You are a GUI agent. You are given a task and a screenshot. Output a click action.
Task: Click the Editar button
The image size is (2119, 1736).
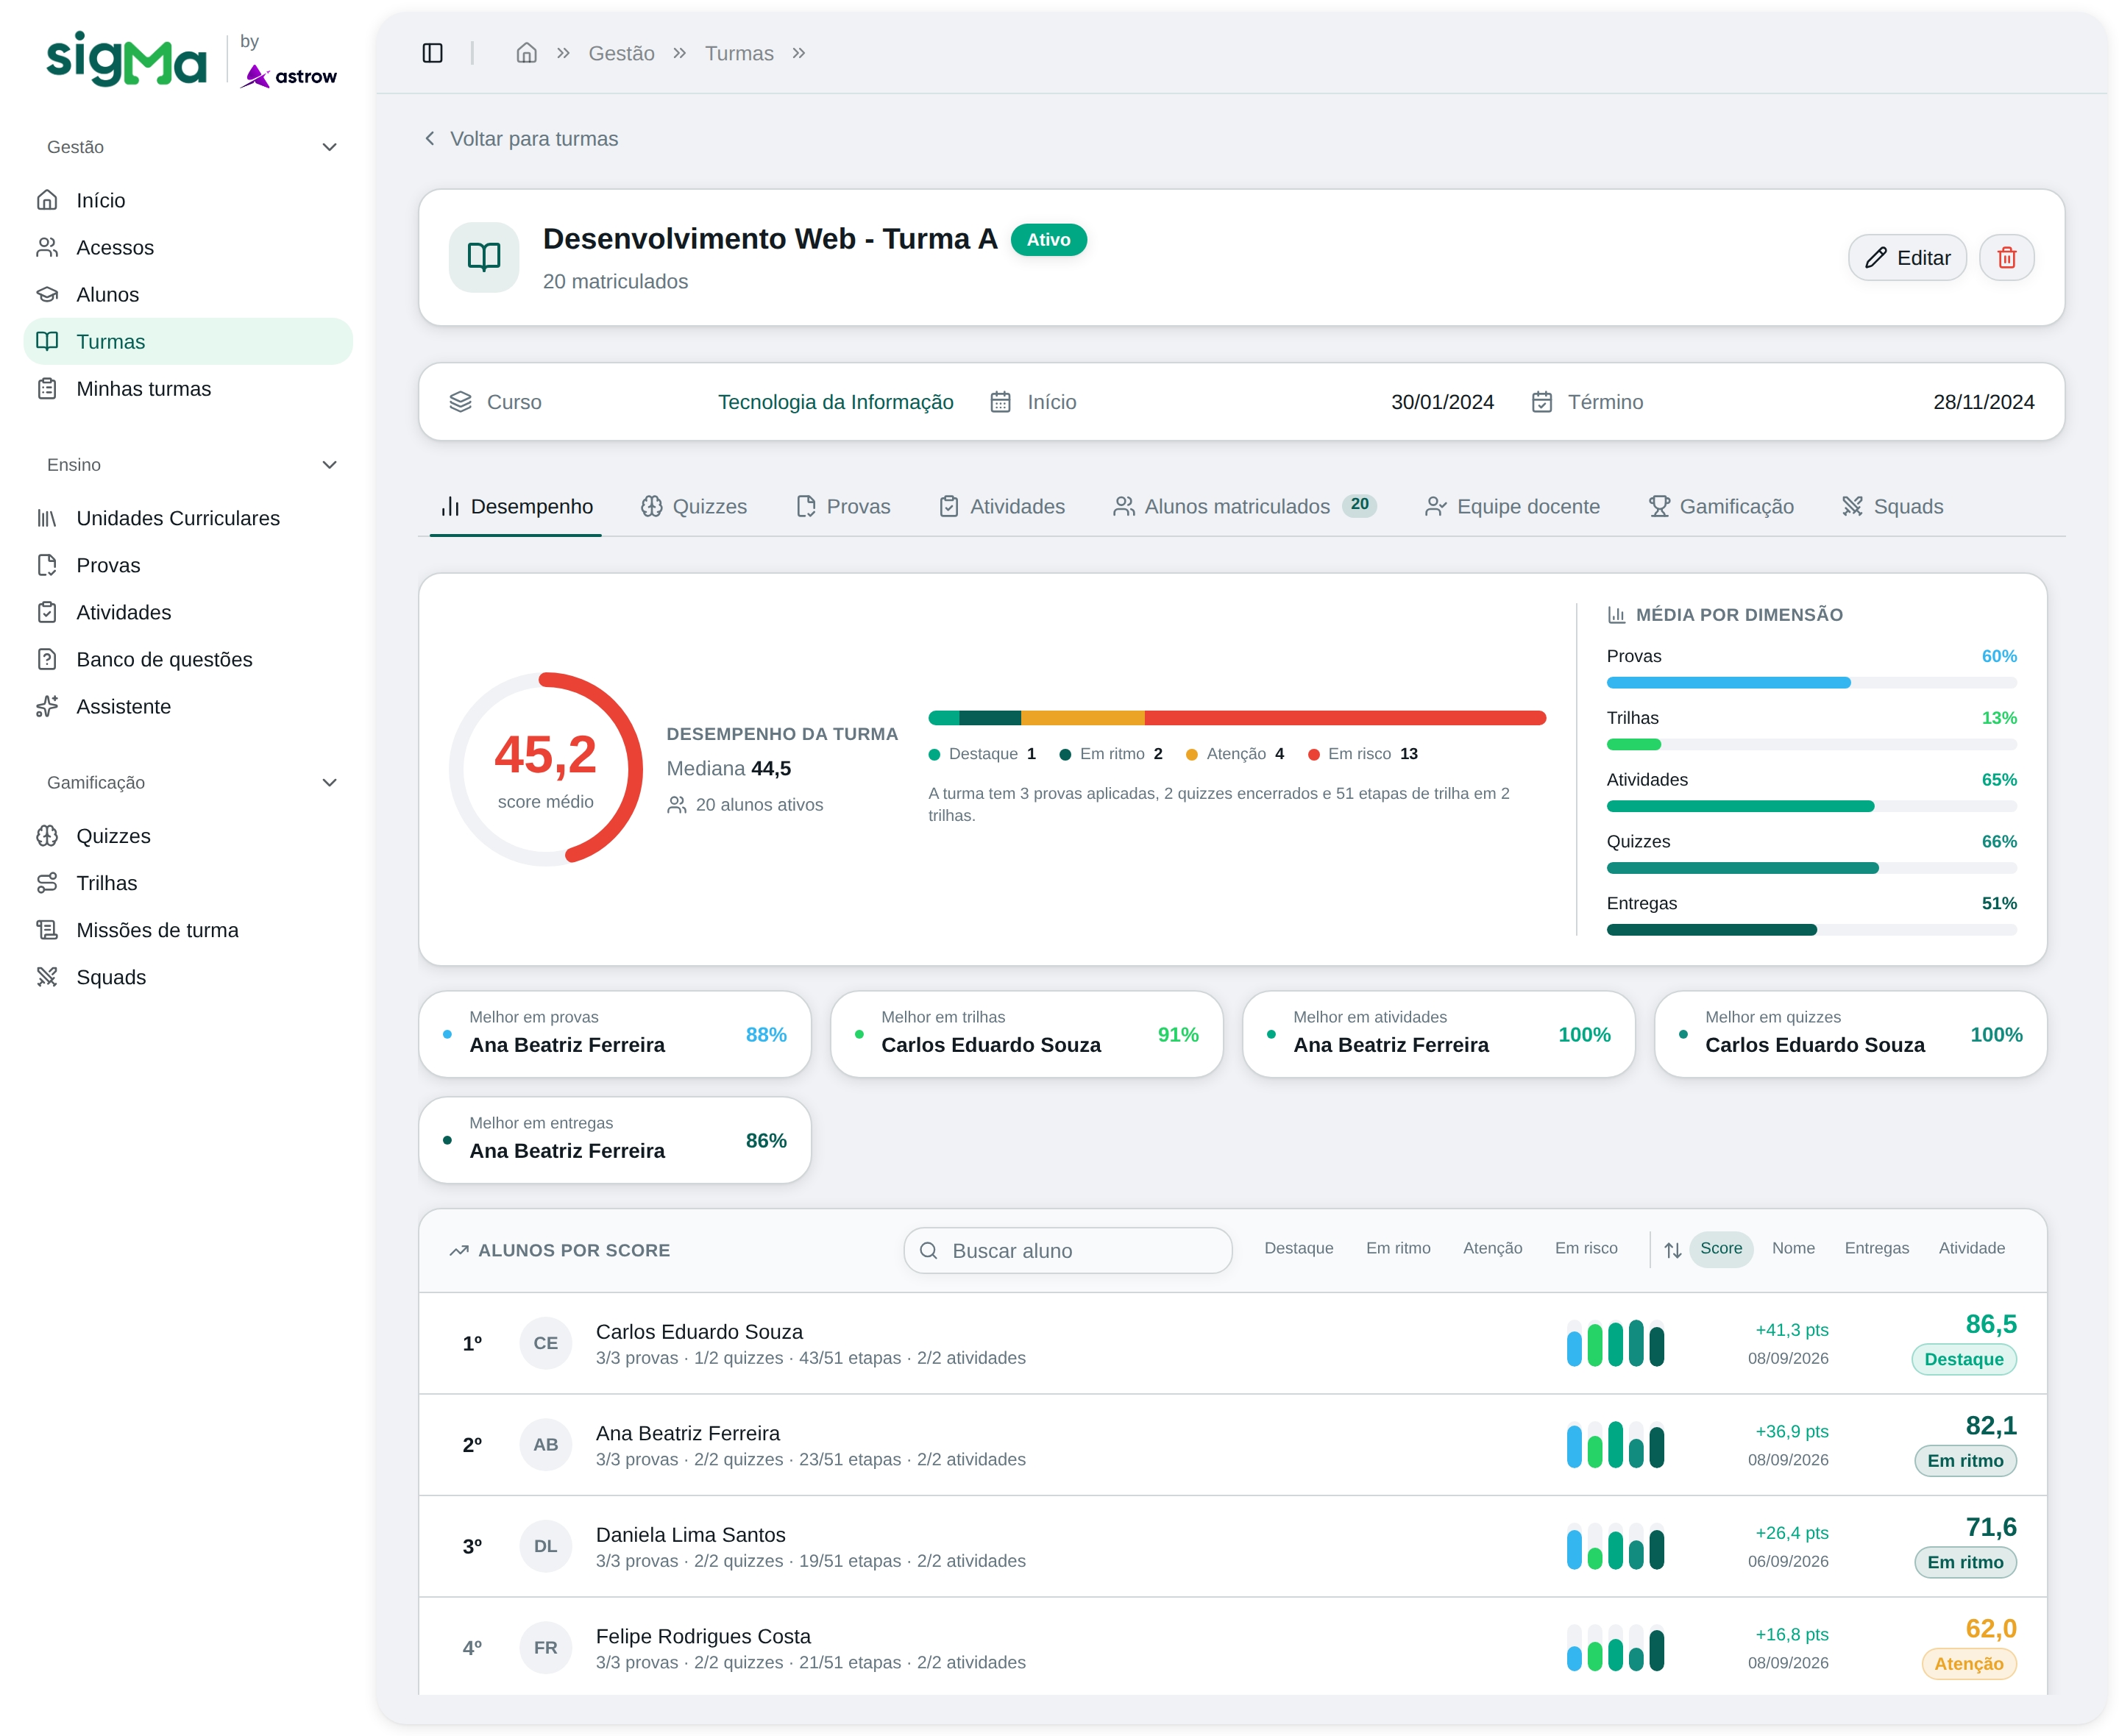point(1906,258)
